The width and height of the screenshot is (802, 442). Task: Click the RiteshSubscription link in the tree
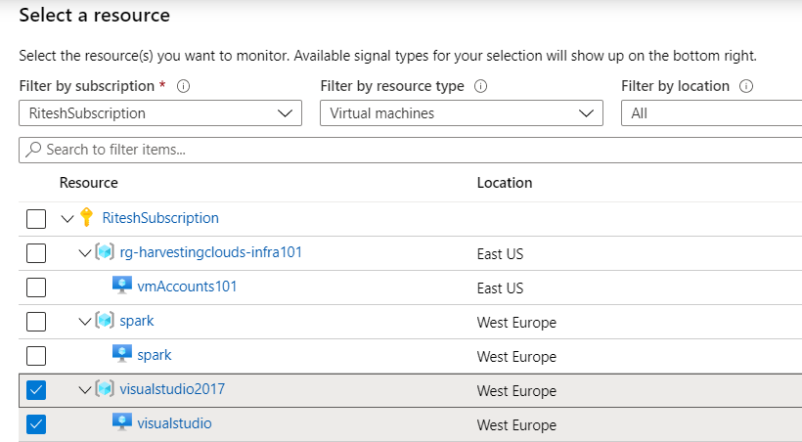coord(160,218)
